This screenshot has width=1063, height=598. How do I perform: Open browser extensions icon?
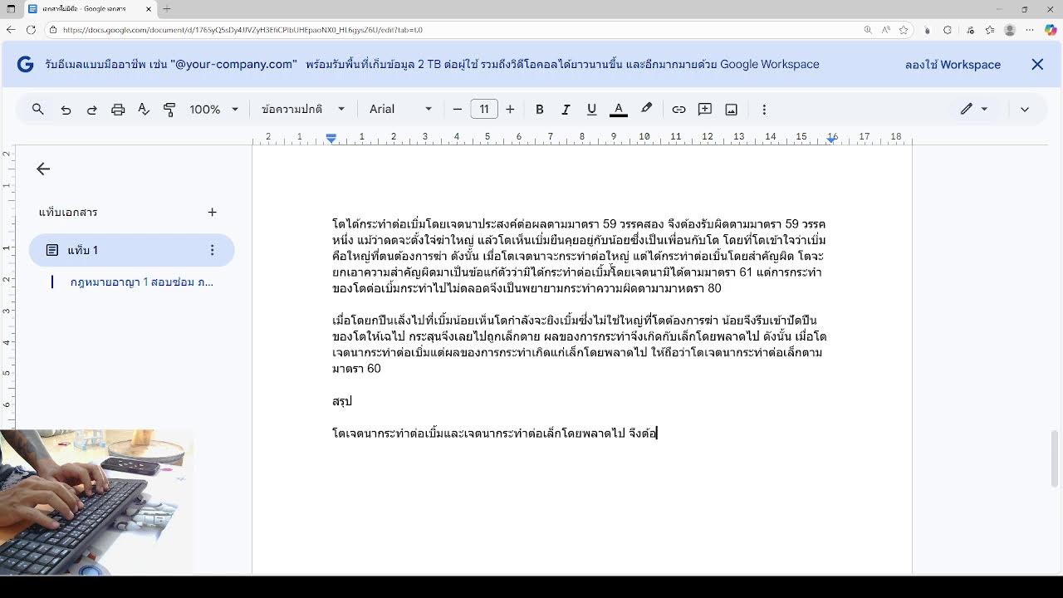947,29
